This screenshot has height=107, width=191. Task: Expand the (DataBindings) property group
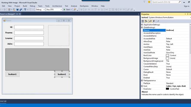click(142, 27)
